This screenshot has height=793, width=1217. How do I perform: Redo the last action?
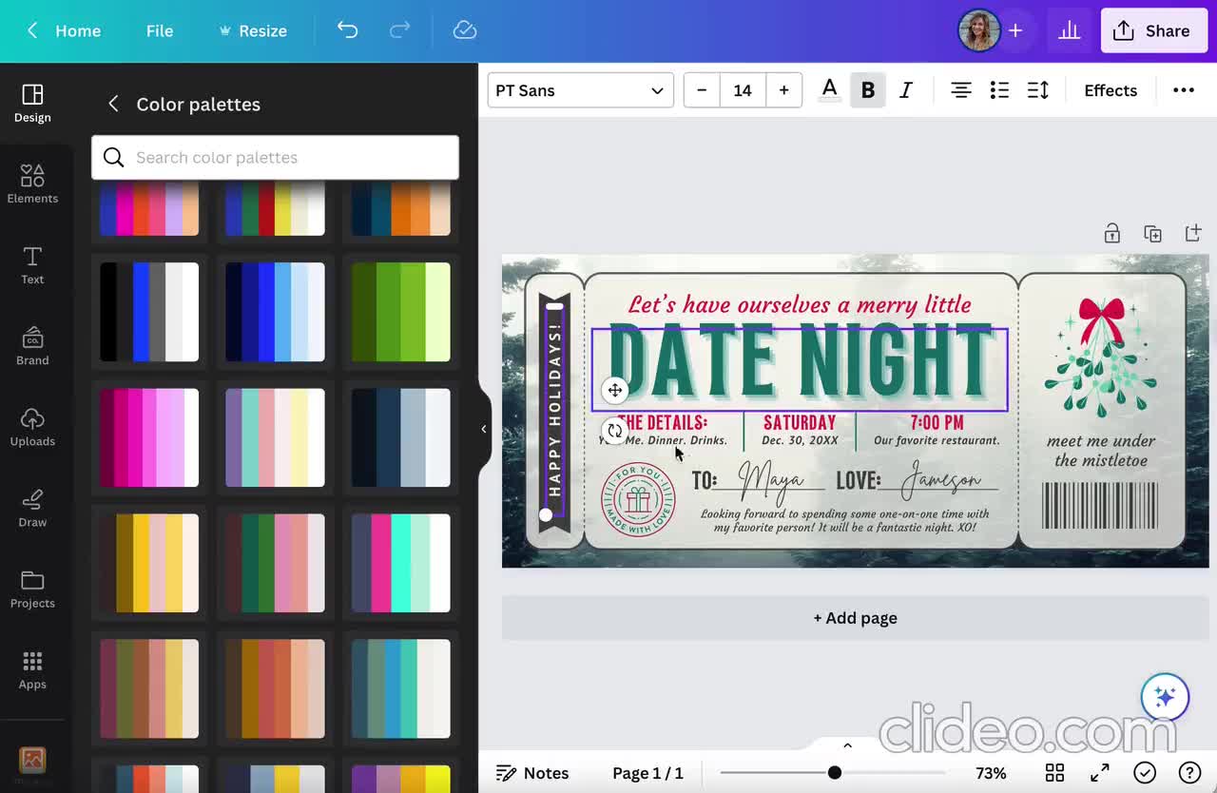click(400, 30)
